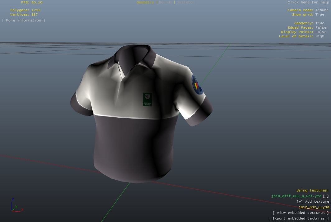Viewport: 331px width, 222px height.
Task: Click Export embedded textures
Action: click(298, 219)
